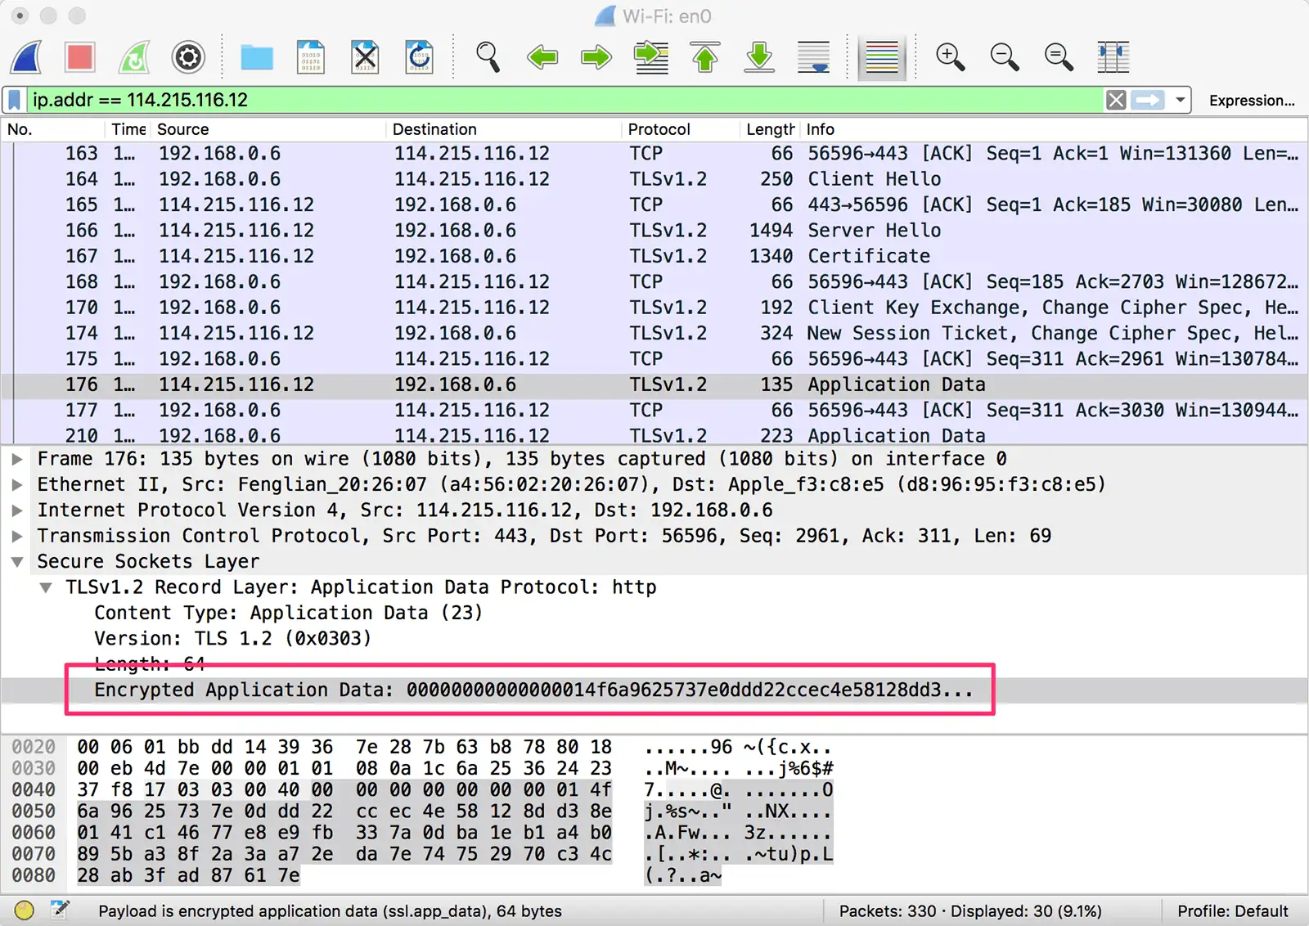This screenshot has width=1309, height=926.
Task: Reload this capture file
Action: [419, 57]
